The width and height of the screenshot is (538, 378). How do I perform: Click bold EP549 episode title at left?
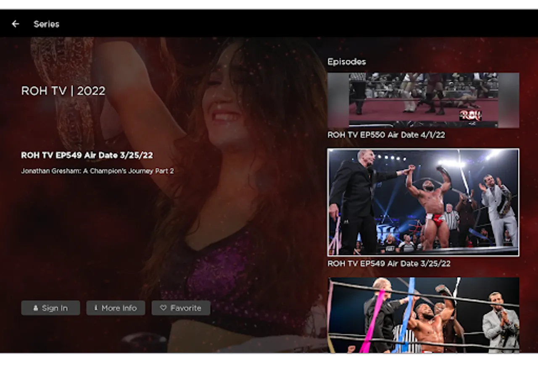[x=87, y=155]
